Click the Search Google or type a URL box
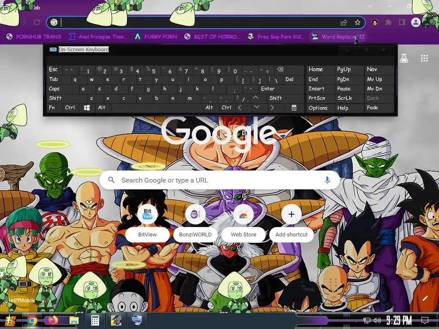The height and width of the screenshot is (329, 439). point(220,180)
